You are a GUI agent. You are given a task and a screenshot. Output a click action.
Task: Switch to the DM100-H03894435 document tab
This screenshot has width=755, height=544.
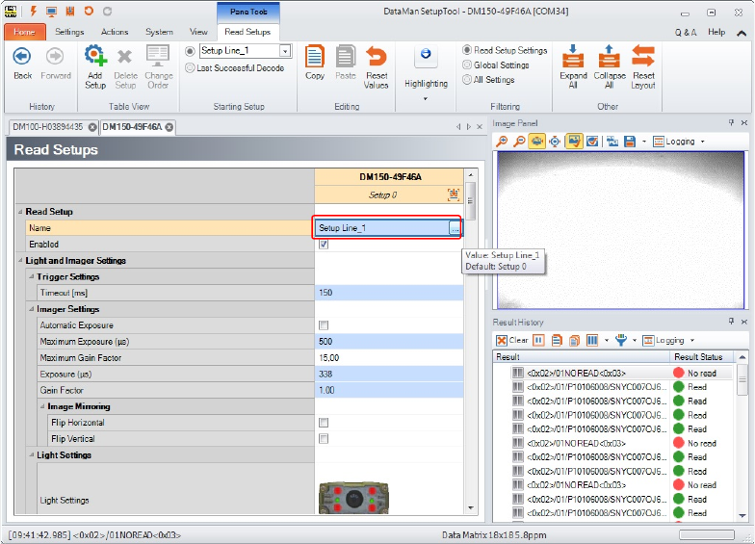(47, 127)
